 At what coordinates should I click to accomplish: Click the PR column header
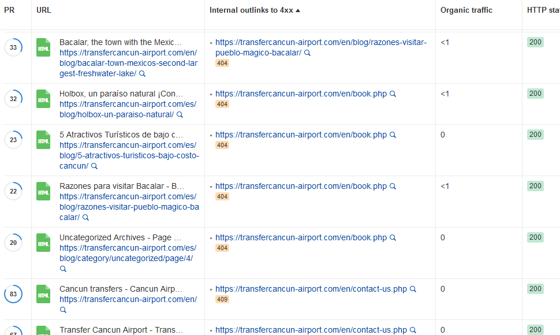tap(9, 10)
